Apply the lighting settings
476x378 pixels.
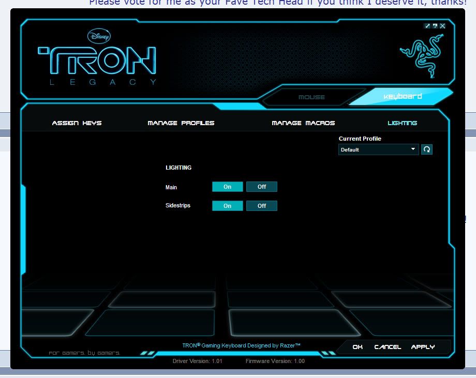[x=423, y=347]
